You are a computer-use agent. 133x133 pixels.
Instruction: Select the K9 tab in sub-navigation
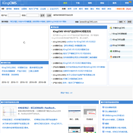3,9
